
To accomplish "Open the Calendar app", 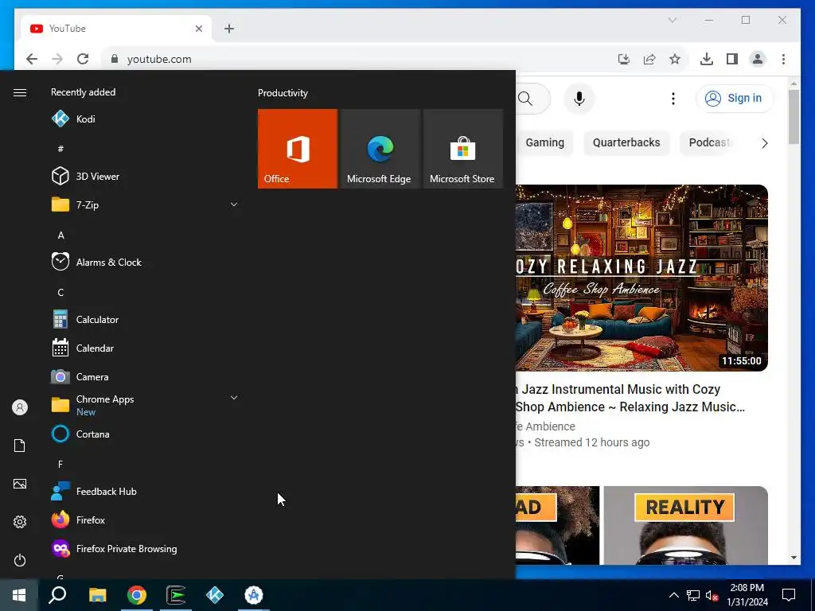I will 146,348.
